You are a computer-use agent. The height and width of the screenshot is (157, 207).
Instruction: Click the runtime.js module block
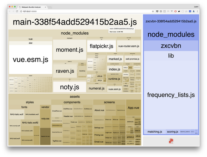point(114,79)
